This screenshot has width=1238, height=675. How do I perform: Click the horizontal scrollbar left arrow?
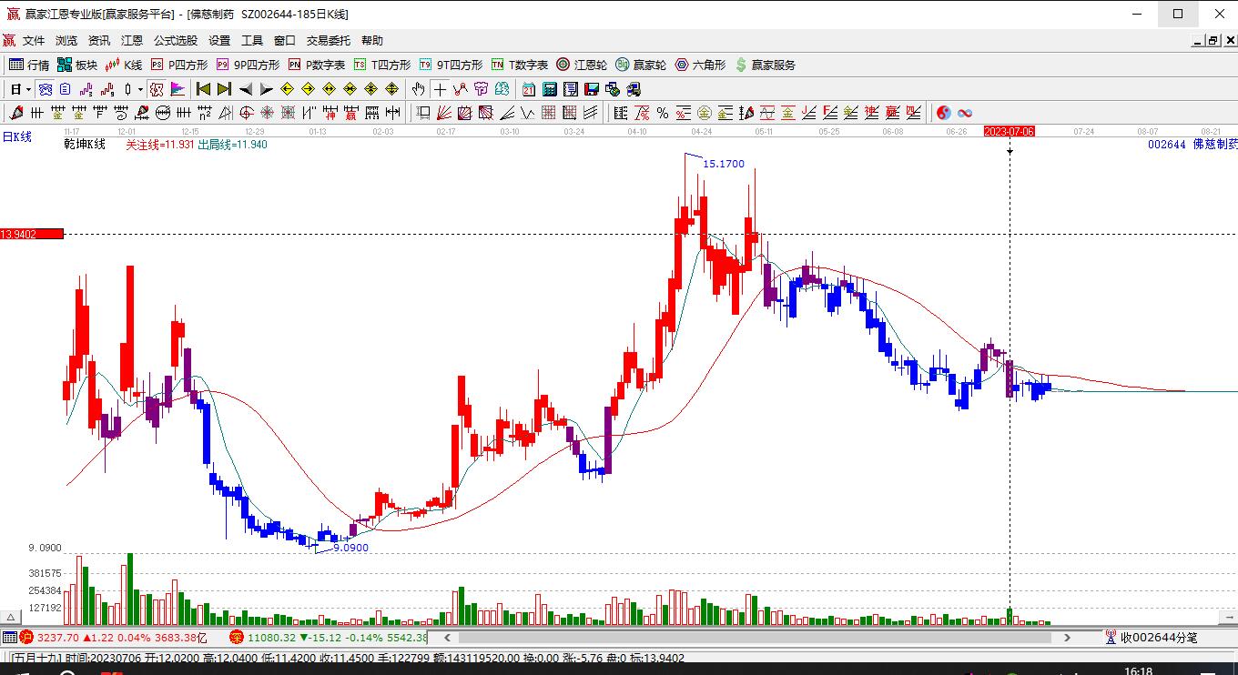coord(447,638)
